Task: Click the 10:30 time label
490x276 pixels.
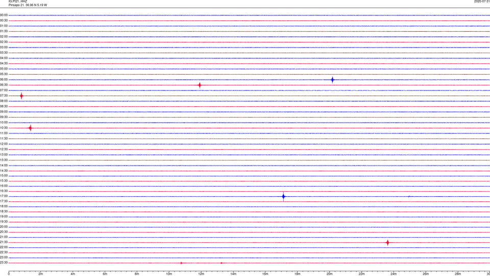Action: coord(4,128)
